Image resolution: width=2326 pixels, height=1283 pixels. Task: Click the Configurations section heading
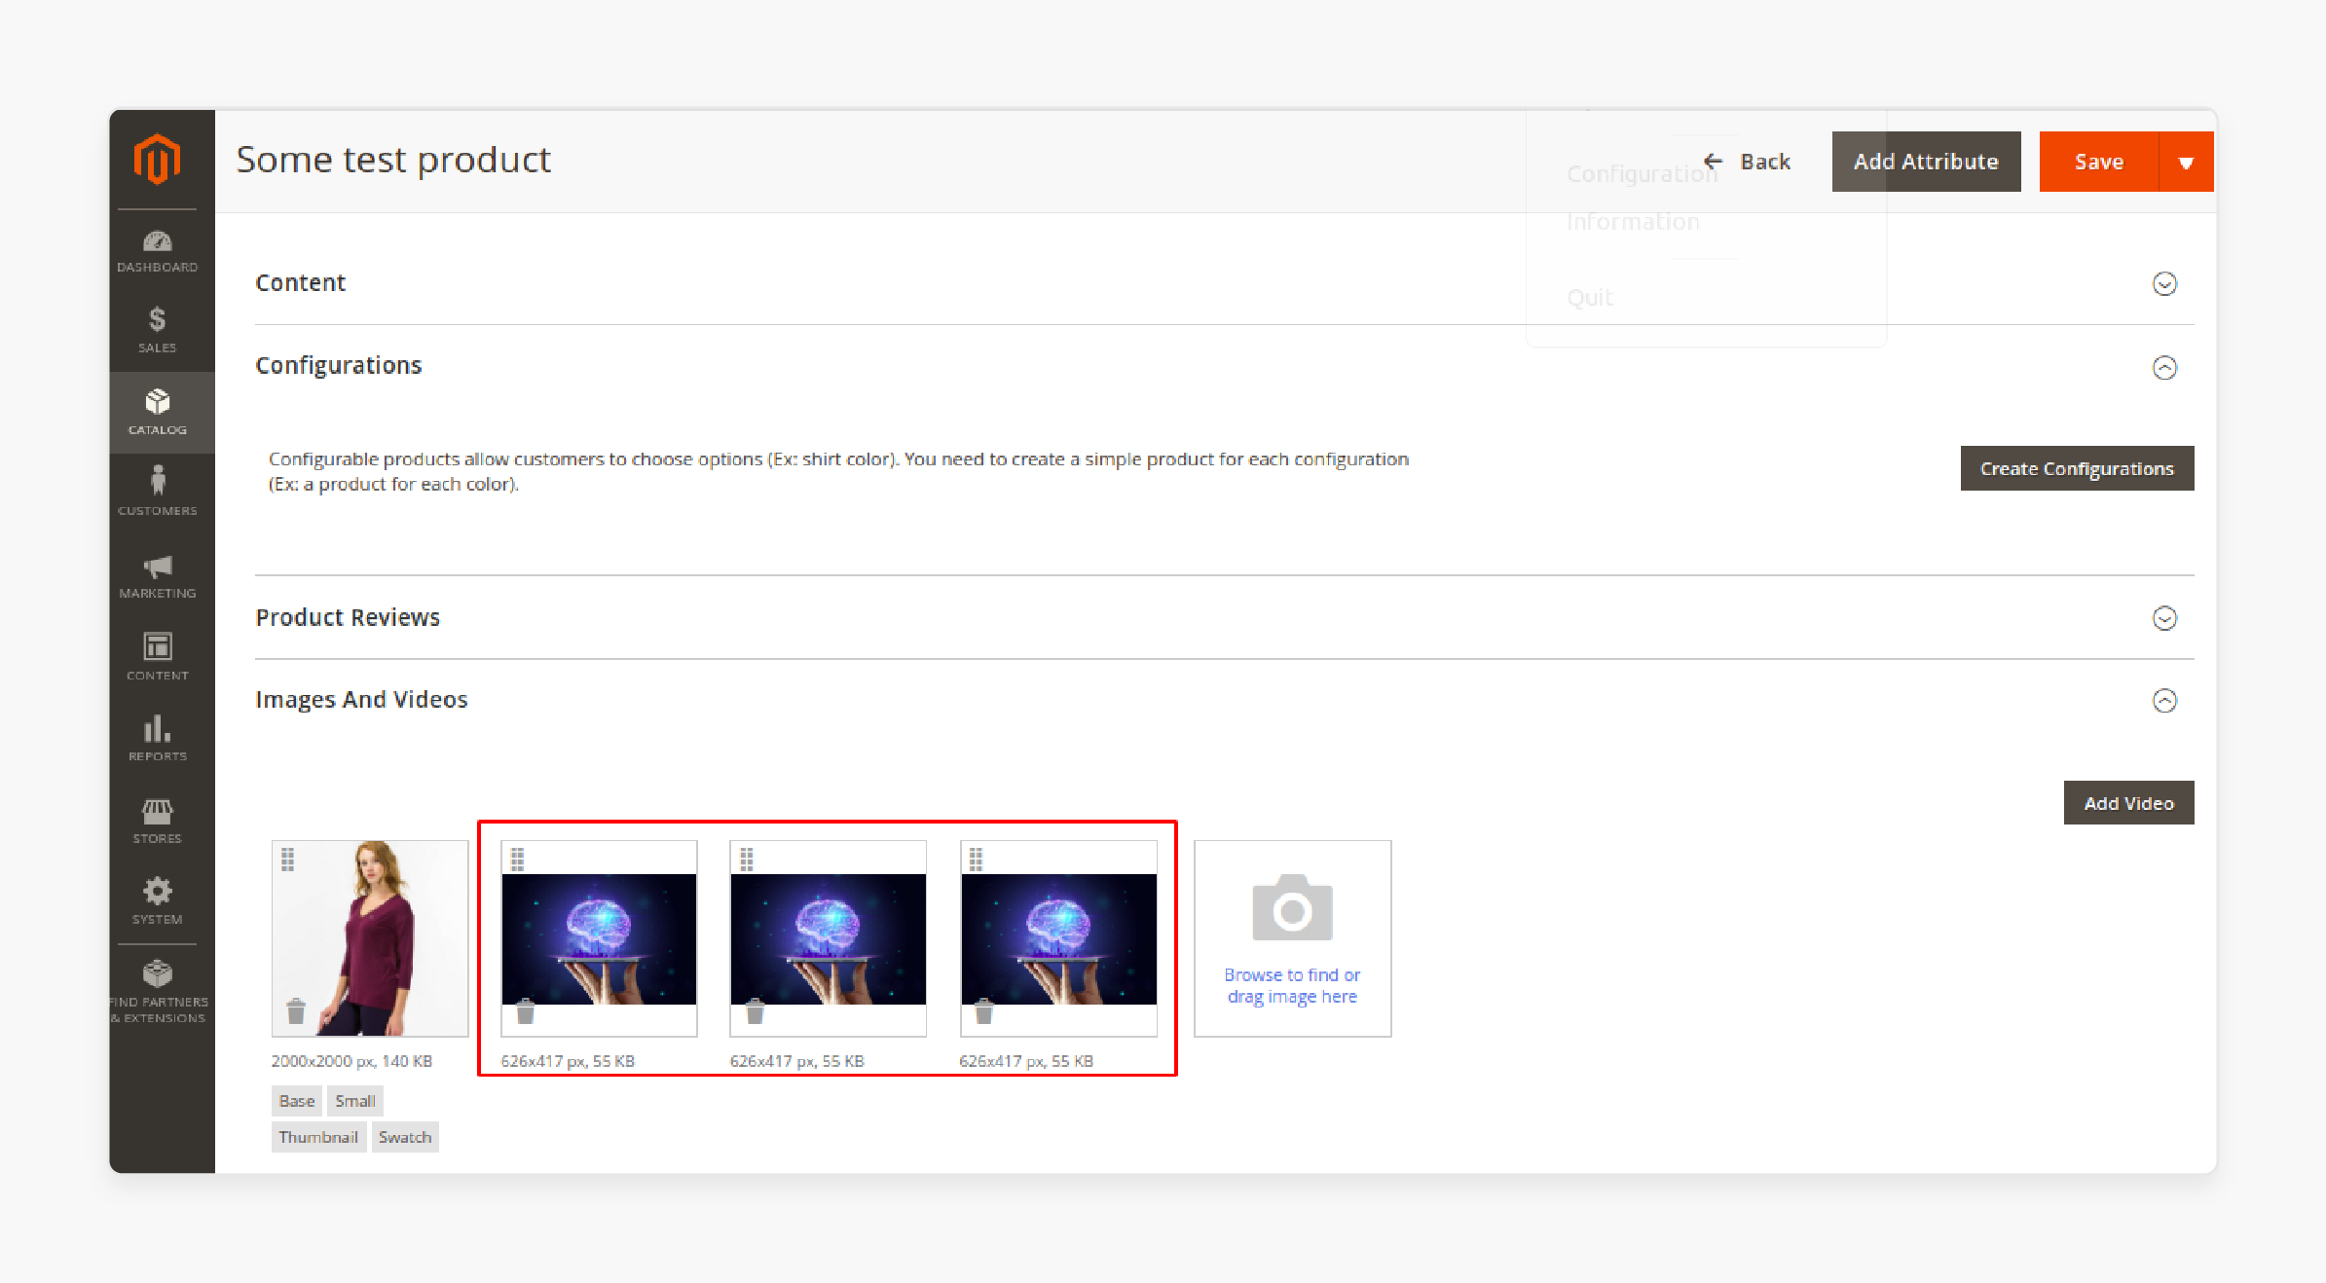(339, 365)
